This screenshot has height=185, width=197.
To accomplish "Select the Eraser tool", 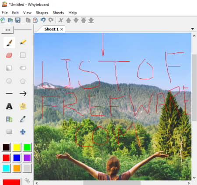I will tap(9, 55).
